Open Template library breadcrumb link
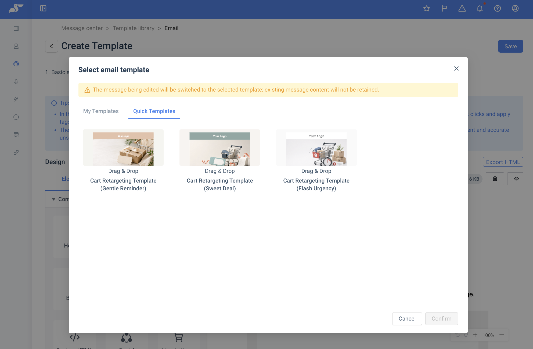 point(134,28)
